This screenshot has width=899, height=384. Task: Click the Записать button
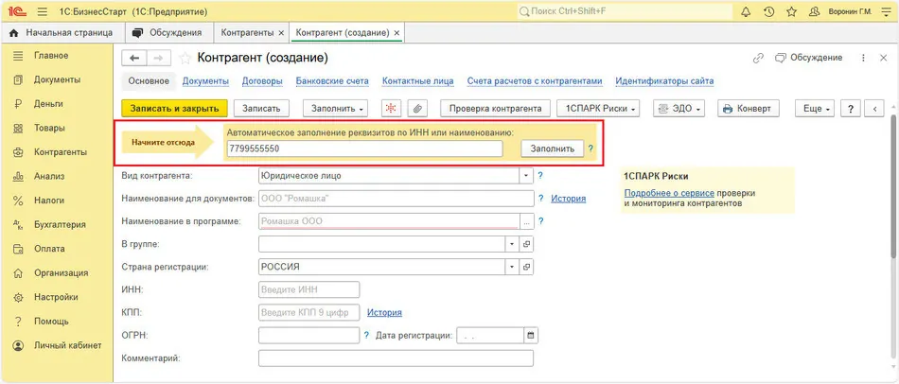pyautogui.click(x=261, y=109)
